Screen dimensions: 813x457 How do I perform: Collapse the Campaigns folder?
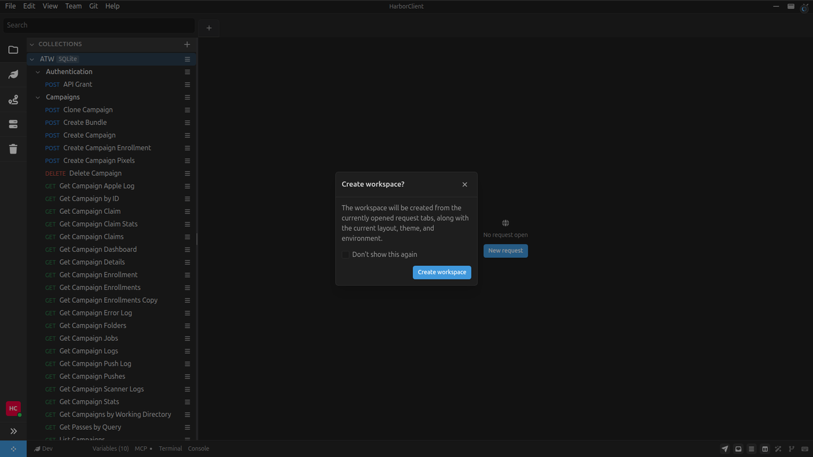[x=37, y=97]
